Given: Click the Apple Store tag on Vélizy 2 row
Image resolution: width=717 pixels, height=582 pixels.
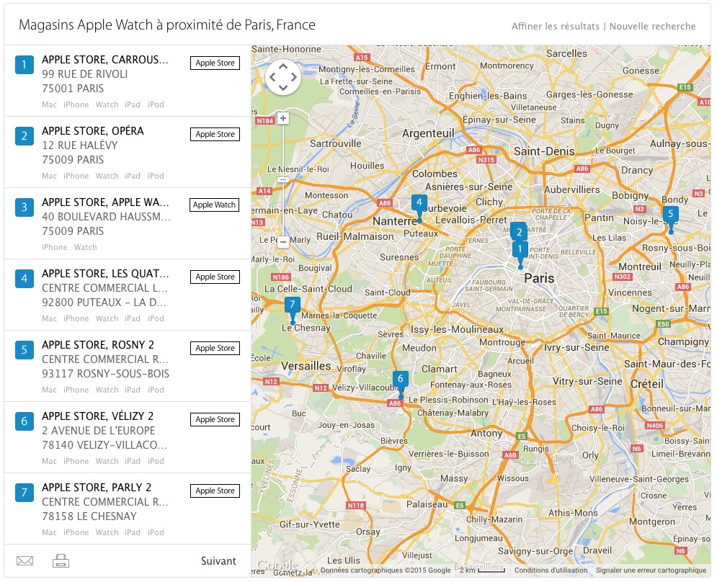Looking at the screenshot, I should (x=215, y=419).
